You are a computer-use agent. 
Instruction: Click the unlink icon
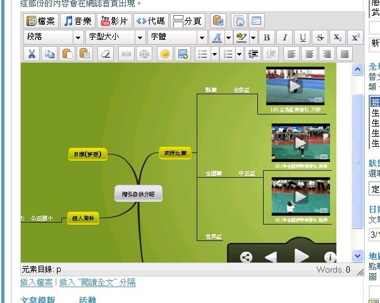click(144, 54)
